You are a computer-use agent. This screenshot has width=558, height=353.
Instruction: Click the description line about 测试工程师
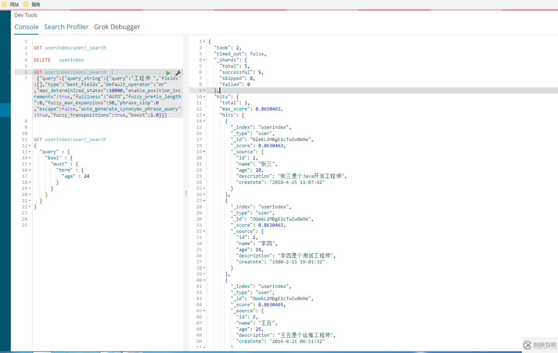click(286, 256)
